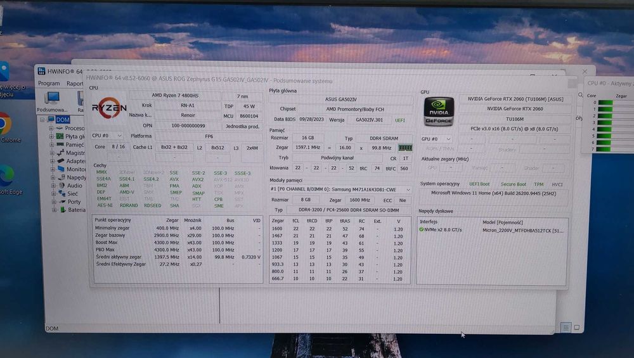Click the small square icon at status bar's far right

(576, 328)
